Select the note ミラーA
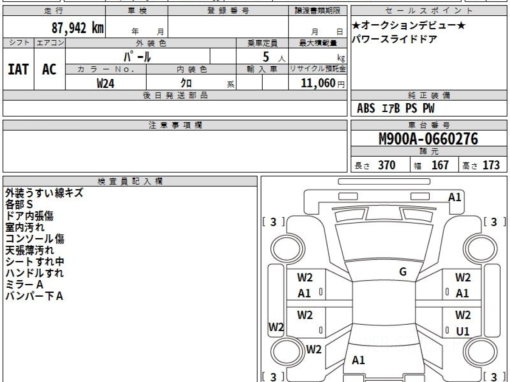 pos(24,284)
